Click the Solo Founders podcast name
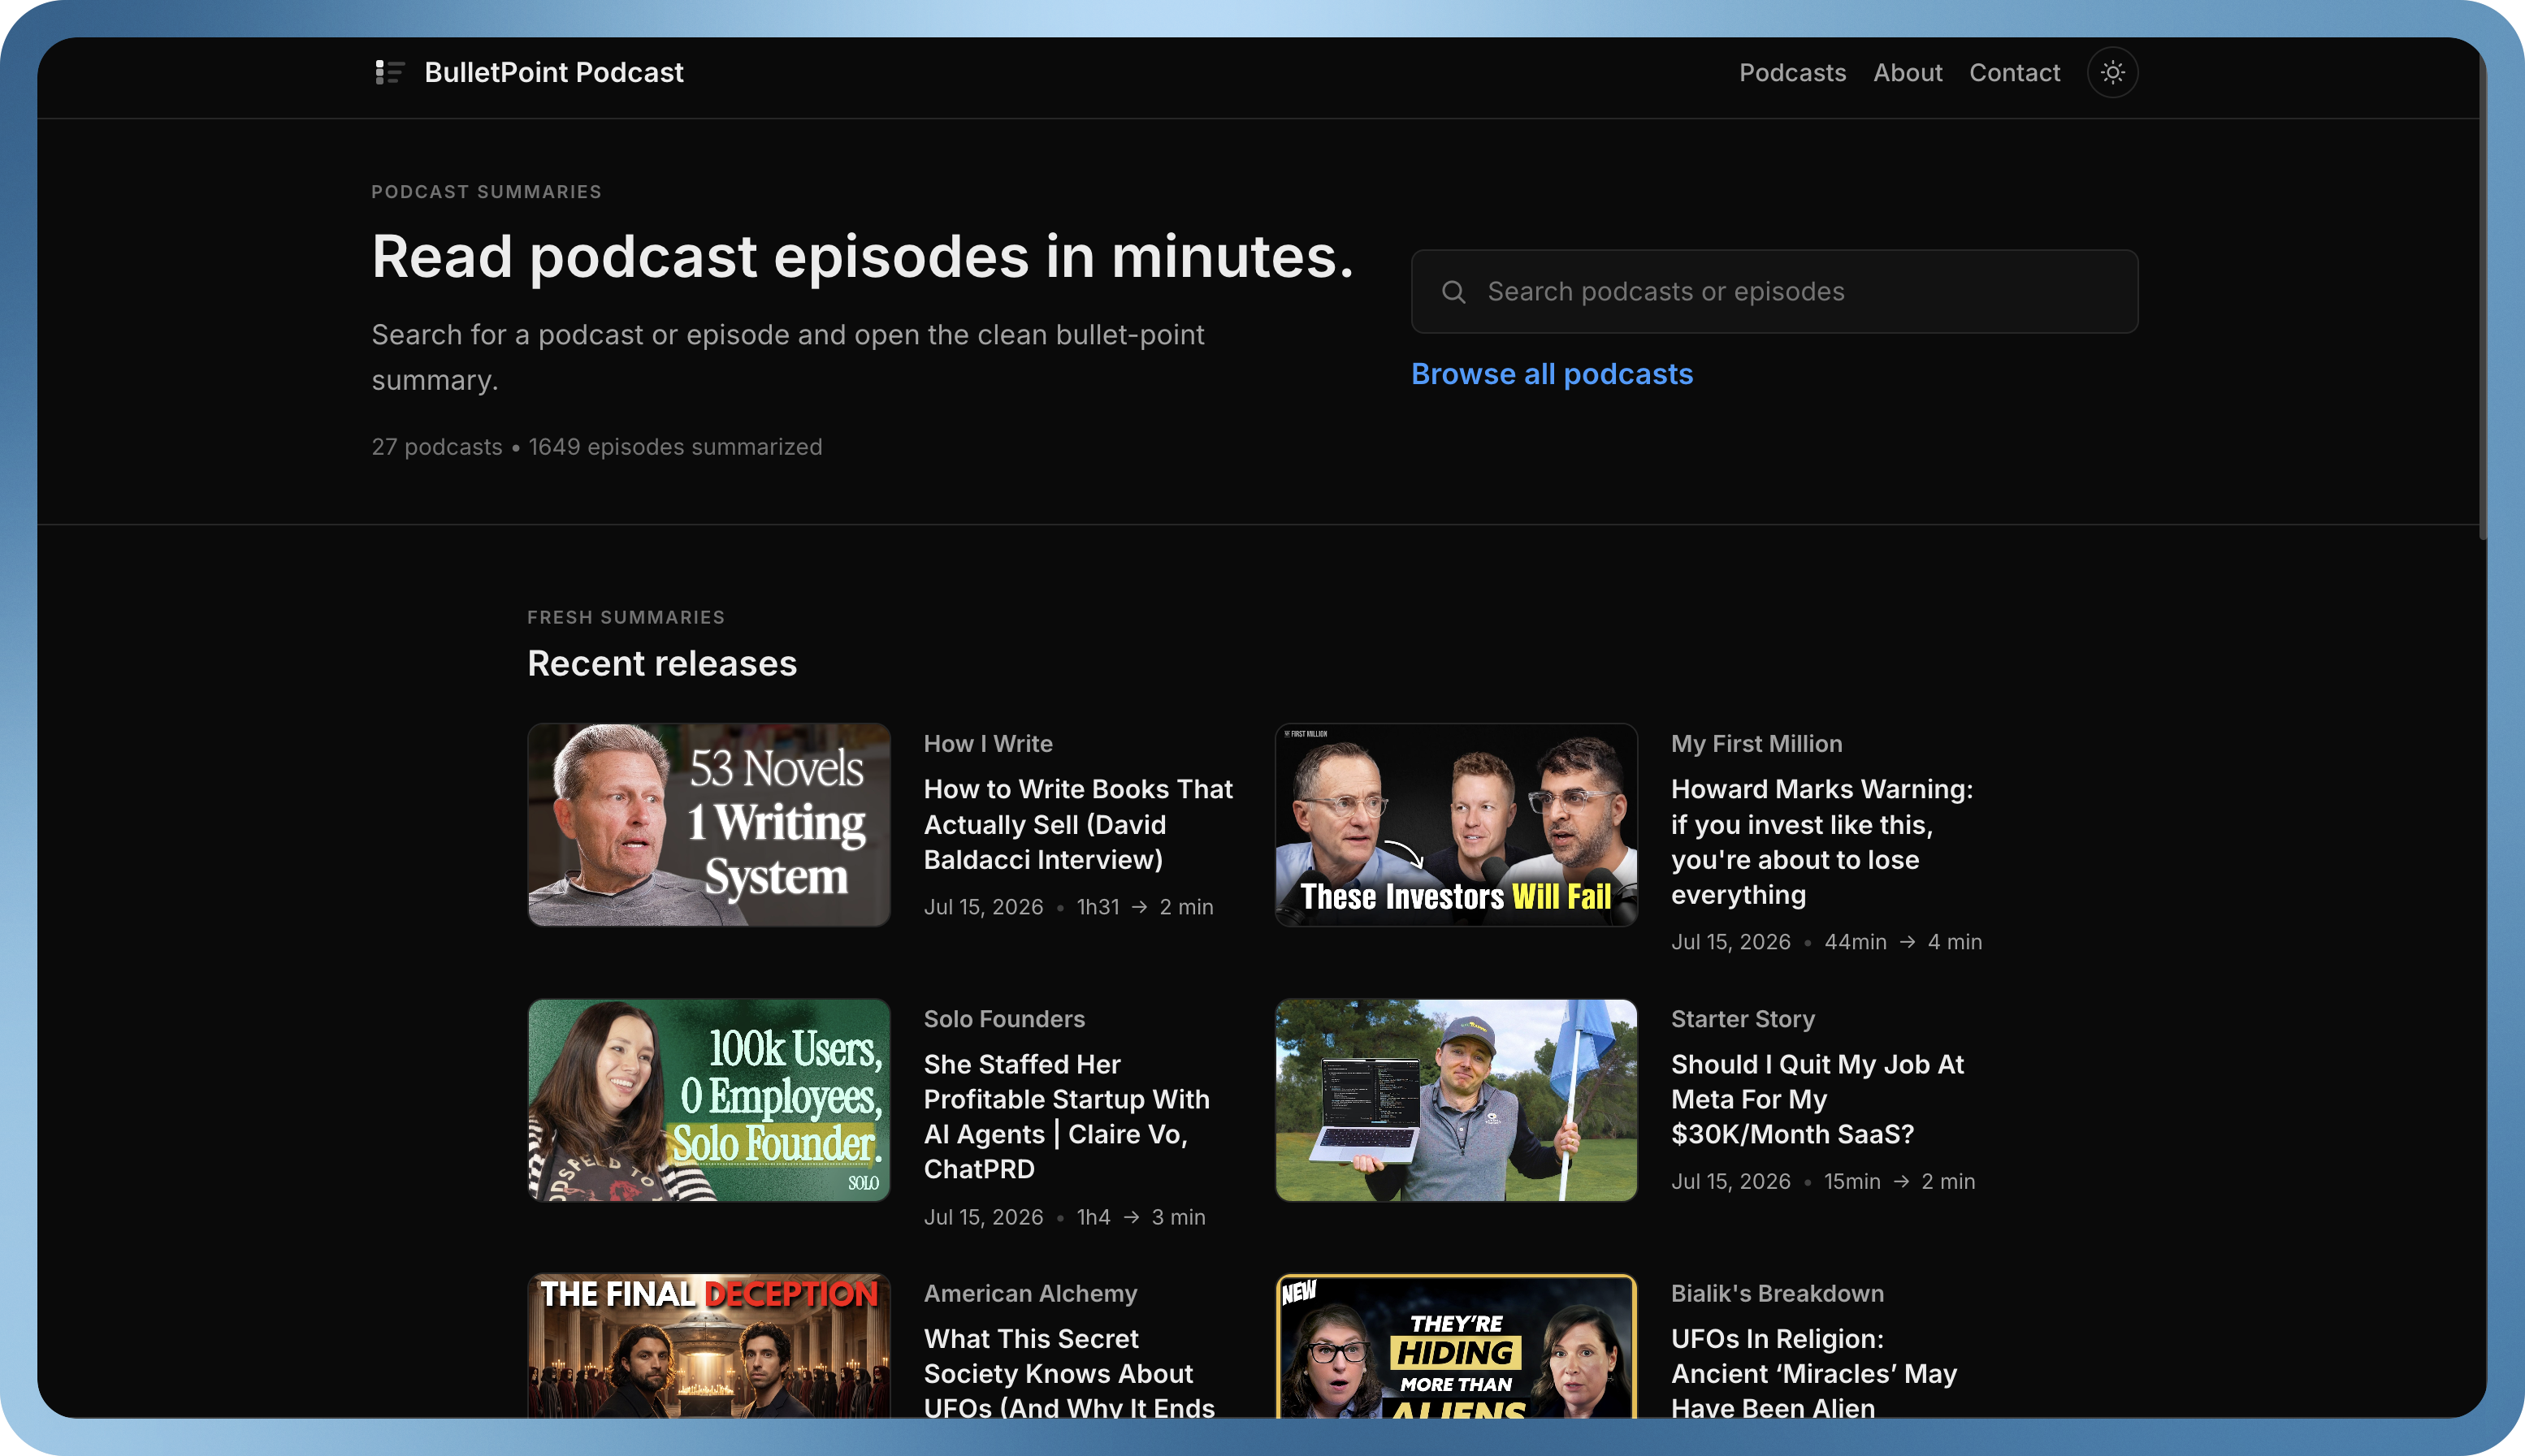This screenshot has height=1456, width=2525. coord(1003,1019)
